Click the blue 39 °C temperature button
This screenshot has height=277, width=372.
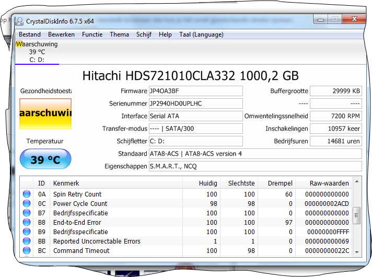point(45,159)
